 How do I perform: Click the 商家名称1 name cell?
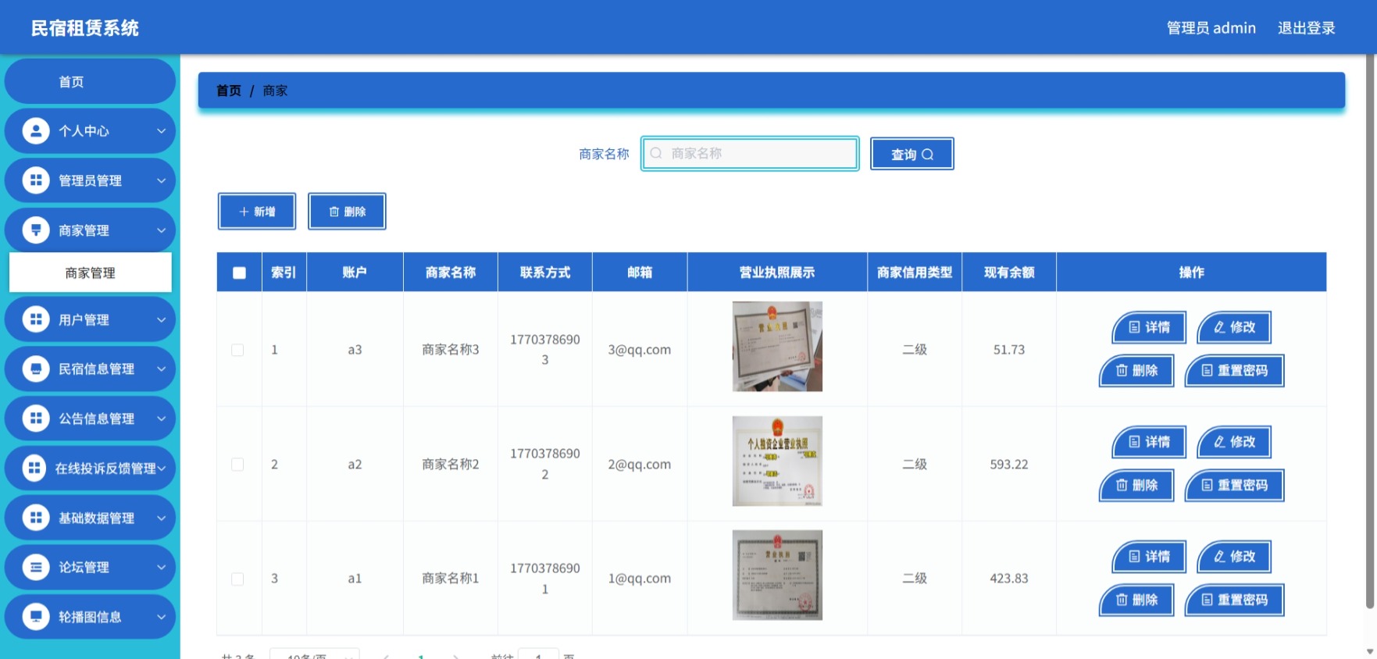coord(451,579)
